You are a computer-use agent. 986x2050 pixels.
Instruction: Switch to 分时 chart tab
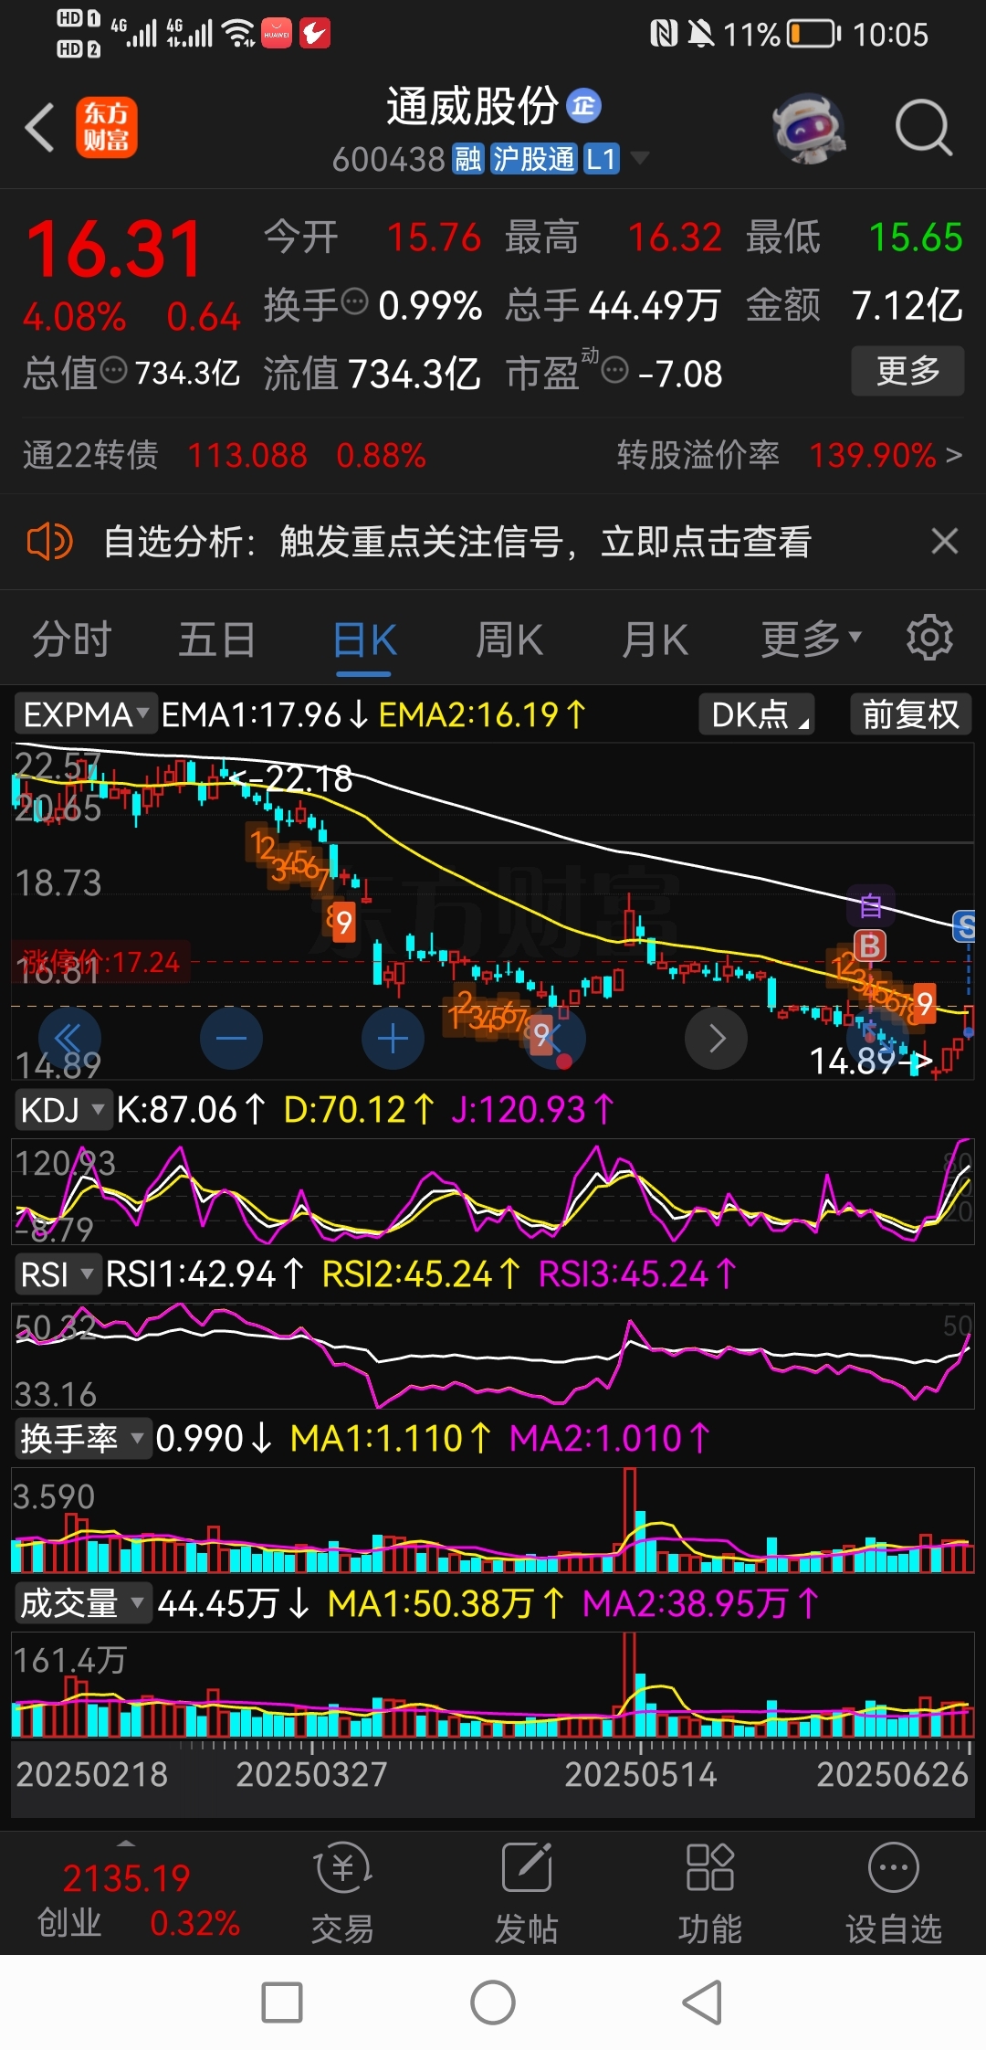72,639
